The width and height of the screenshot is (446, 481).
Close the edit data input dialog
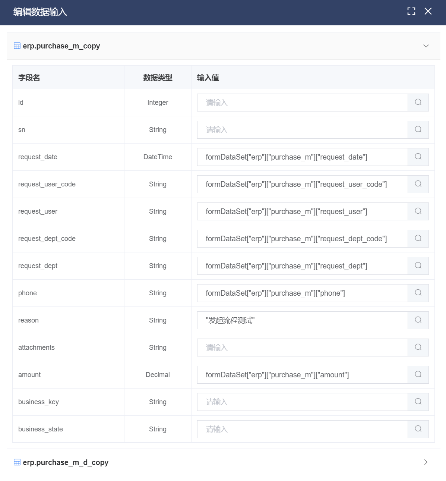coord(428,12)
